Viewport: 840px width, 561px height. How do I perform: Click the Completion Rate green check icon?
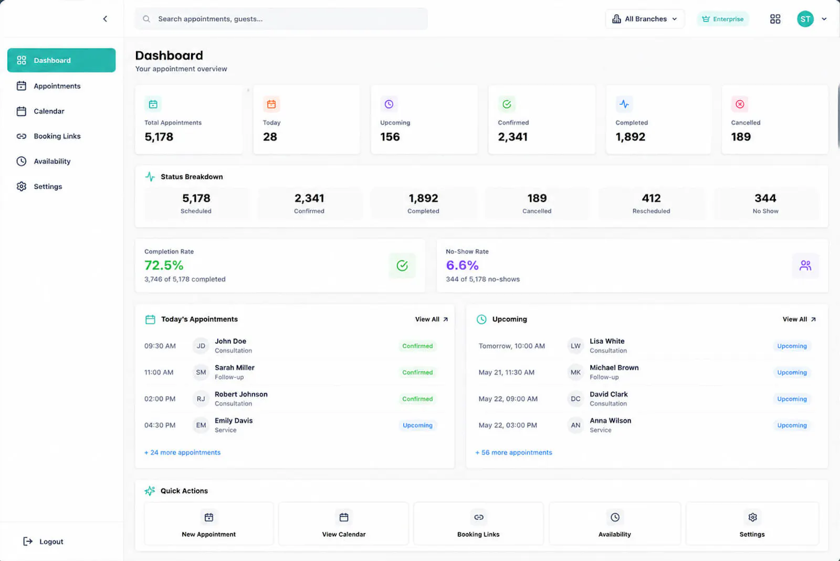pyautogui.click(x=402, y=266)
